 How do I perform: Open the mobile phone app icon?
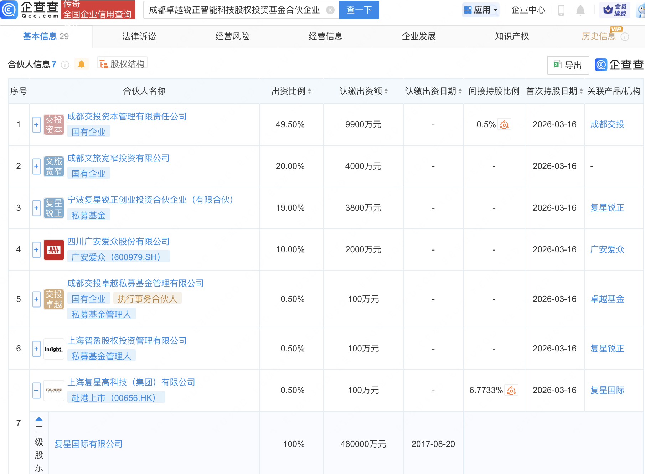click(561, 10)
